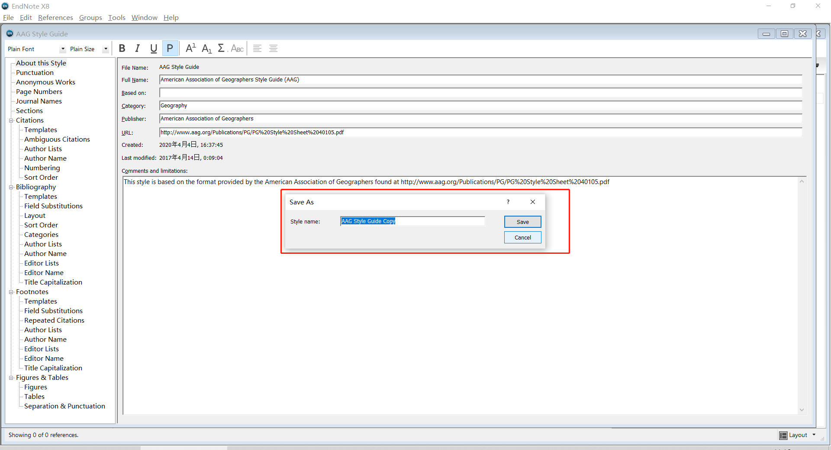This screenshot has height=450, width=831.
Task: Open the Window menu
Action: pyautogui.click(x=145, y=17)
